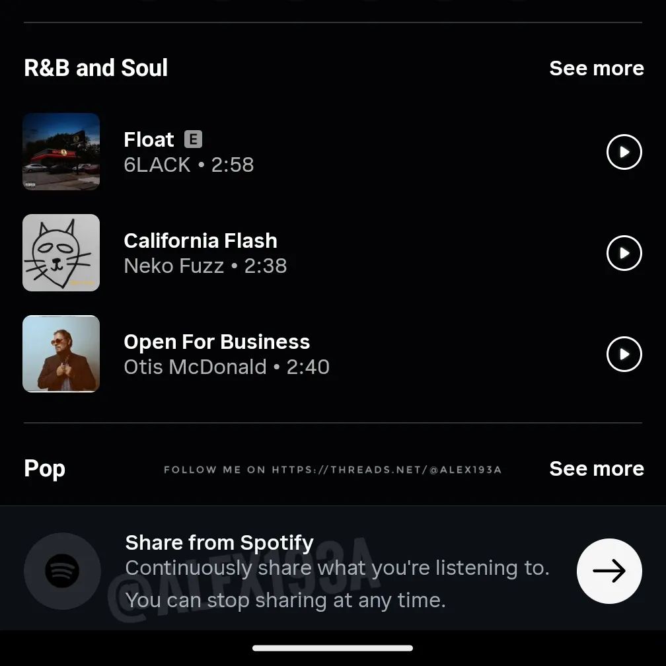Select the Open For Business album artwork
This screenshot has height=666, width=666.
coord(61,353)
